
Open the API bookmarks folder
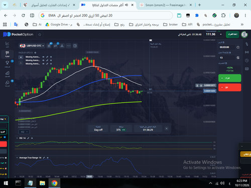pyautogui.click(x=187, y=25)
